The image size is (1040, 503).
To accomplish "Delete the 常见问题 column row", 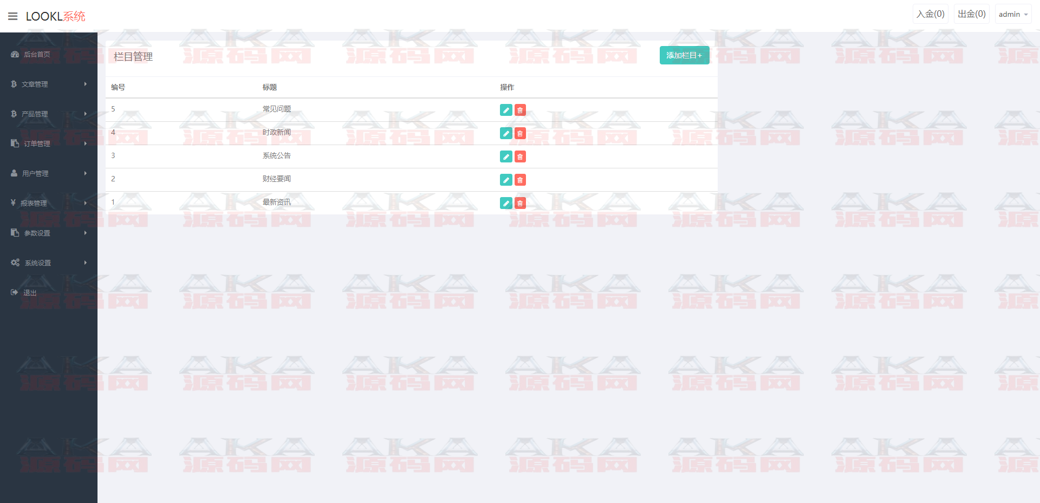I will (x=520, y=110).
